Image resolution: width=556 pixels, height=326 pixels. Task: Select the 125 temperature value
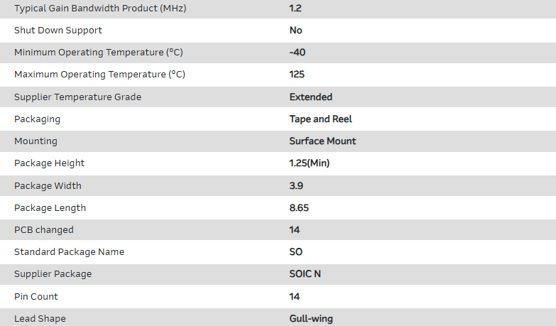click(298, 75)
